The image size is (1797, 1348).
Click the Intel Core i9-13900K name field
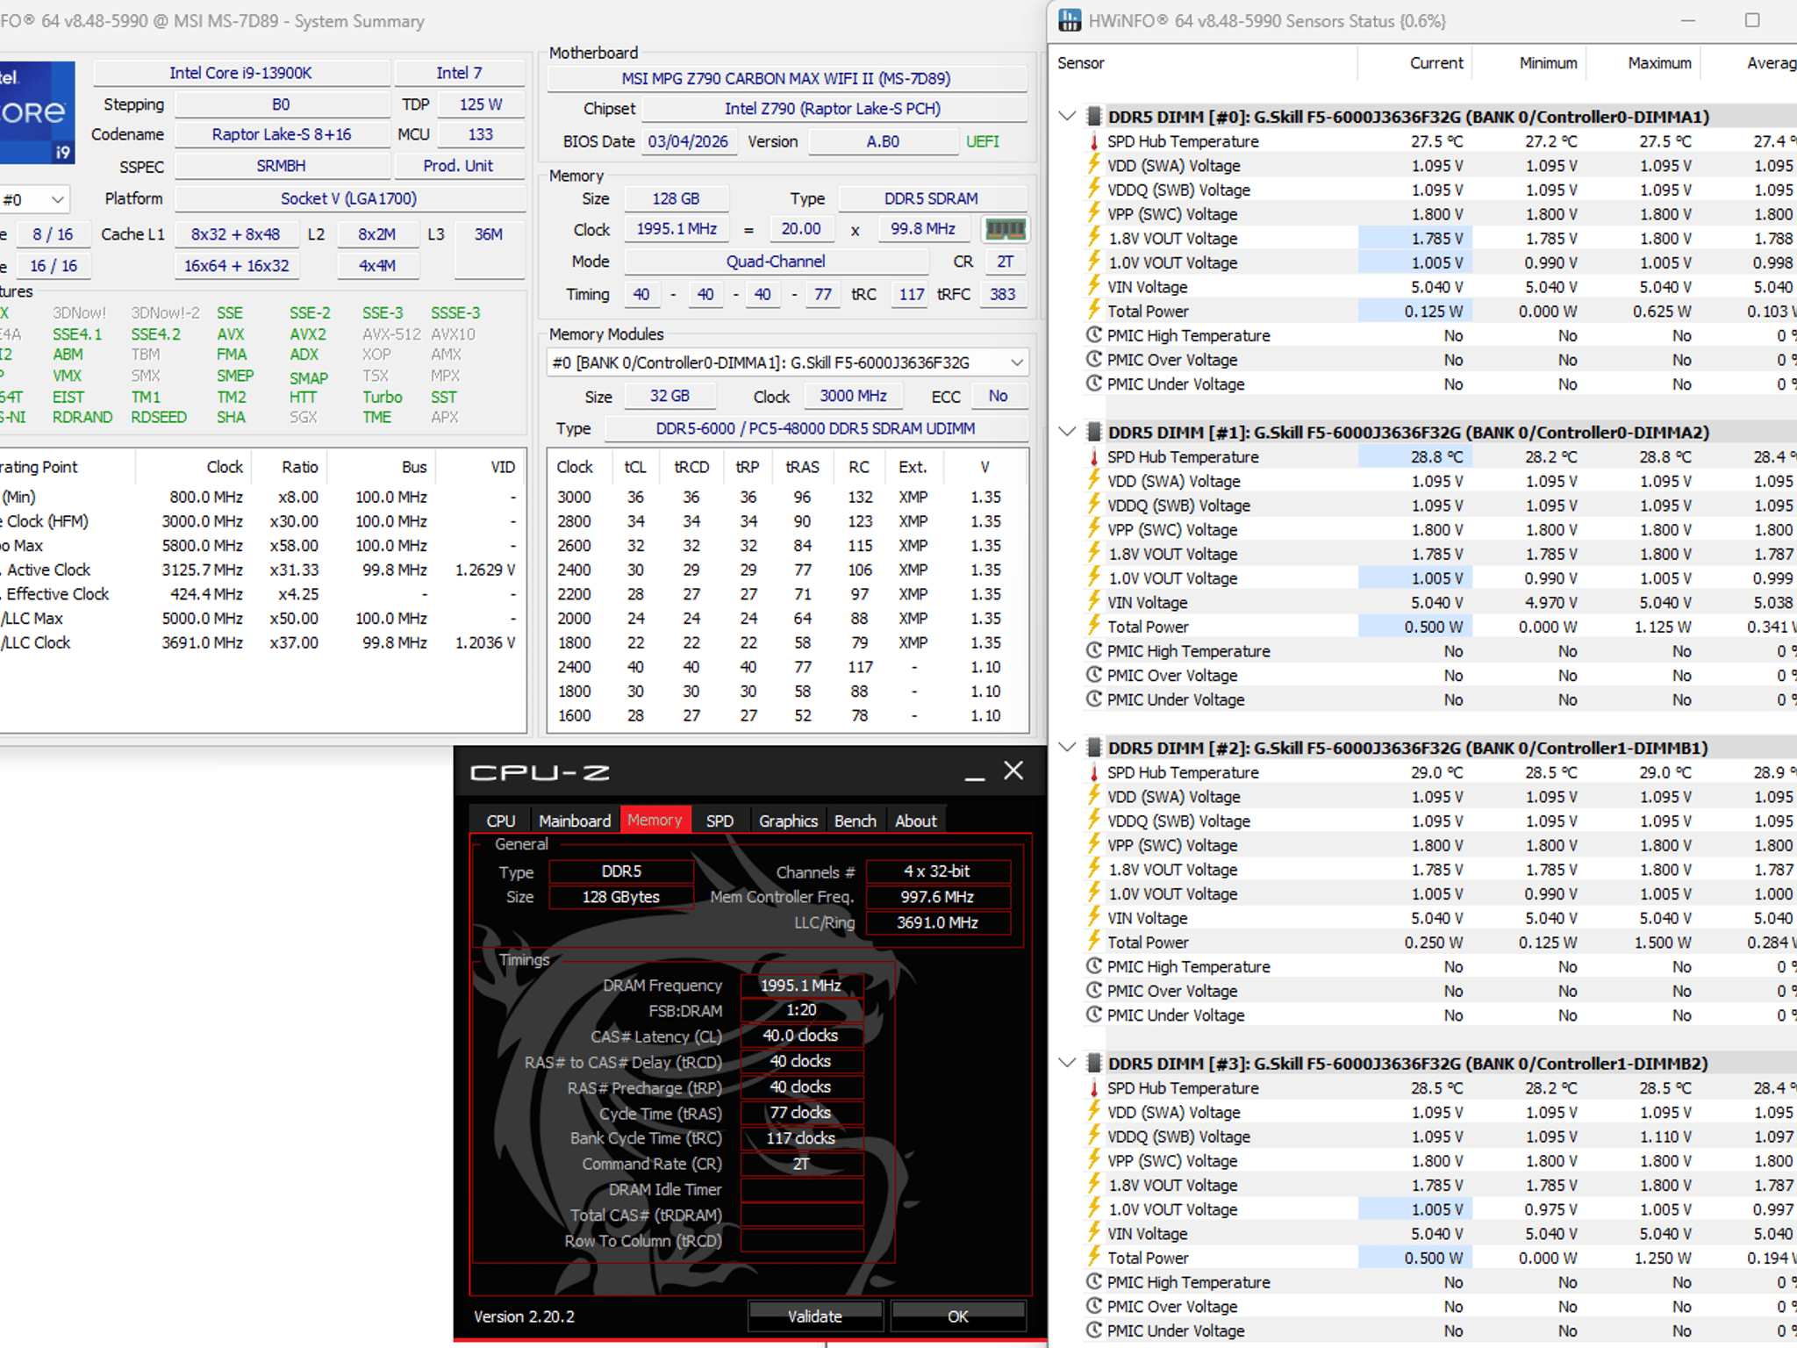[x=240, y=73]
